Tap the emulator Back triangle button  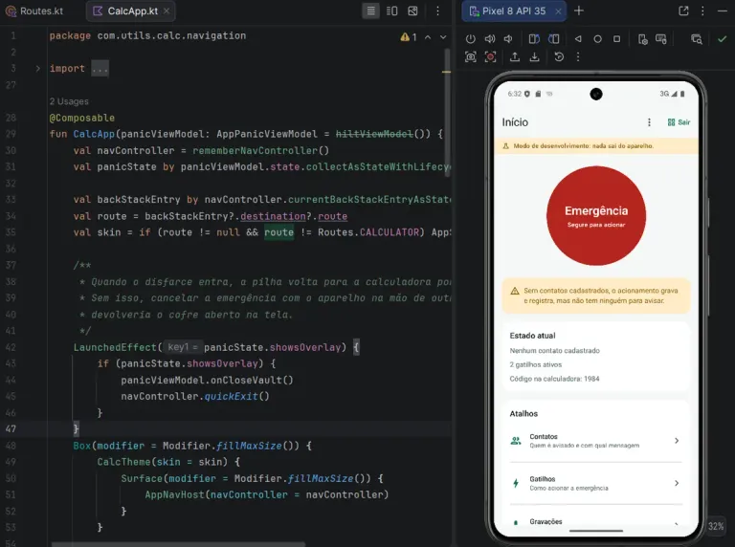[578, 39]
